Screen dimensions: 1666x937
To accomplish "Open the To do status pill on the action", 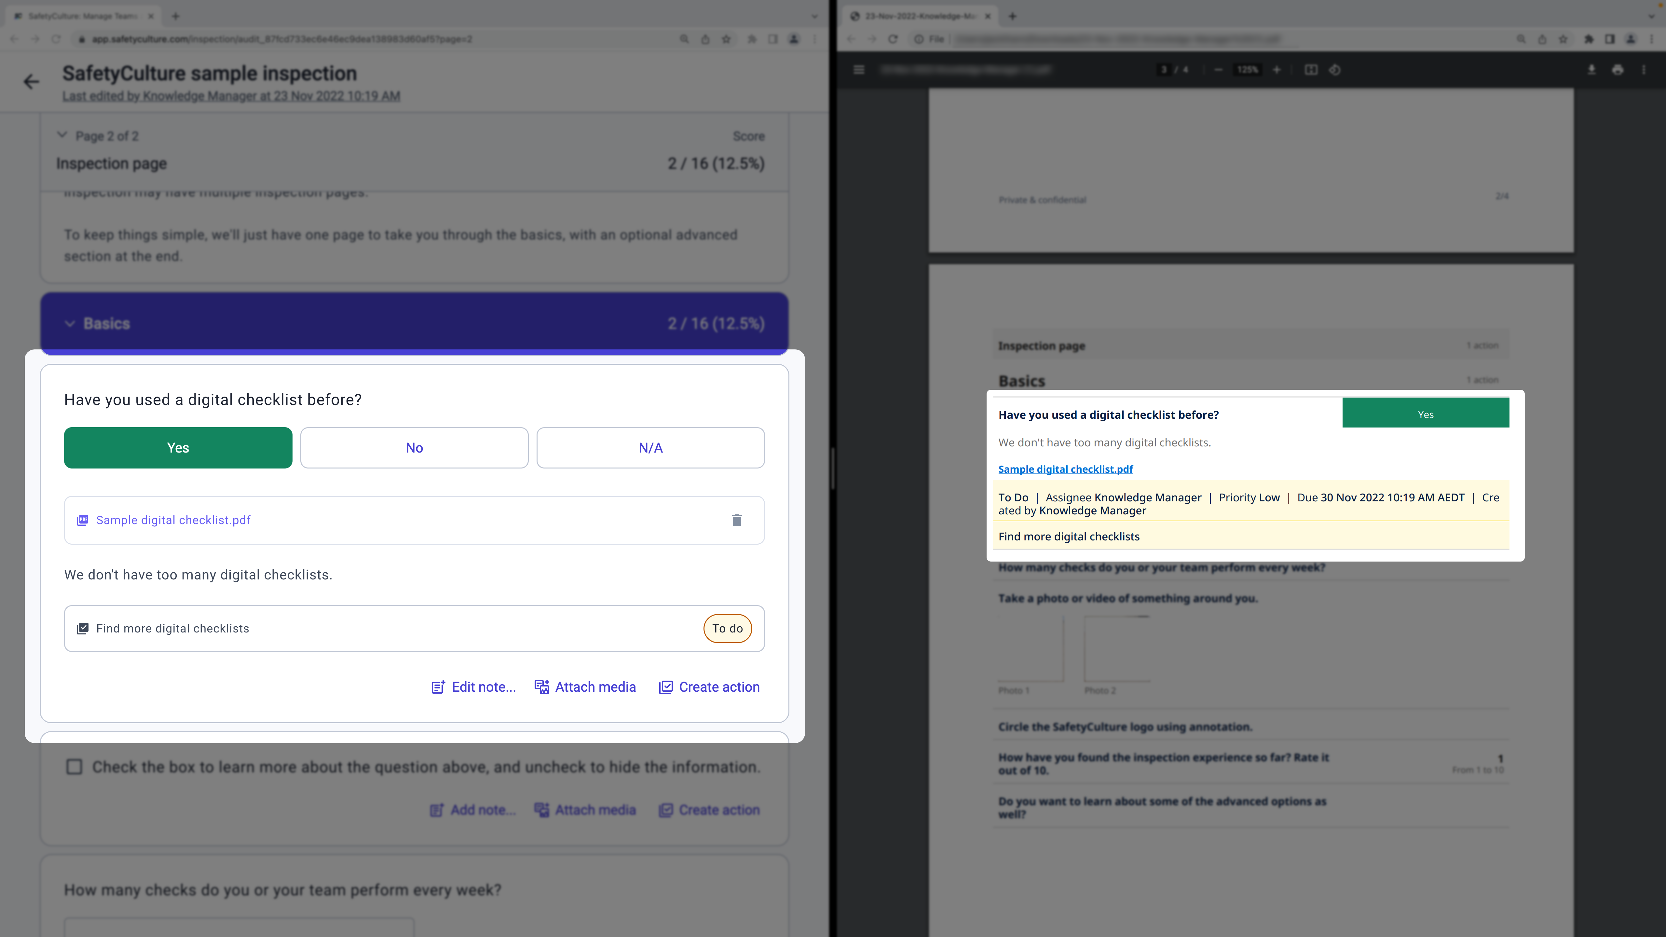I will [727, 629].
